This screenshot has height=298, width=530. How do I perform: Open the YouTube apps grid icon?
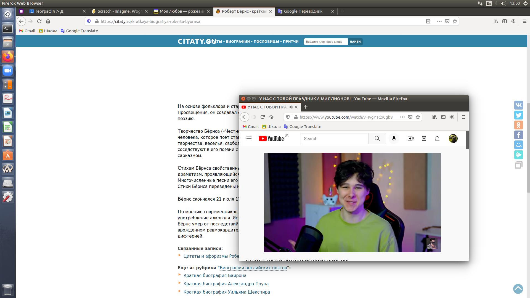click(x=424, y=139)
